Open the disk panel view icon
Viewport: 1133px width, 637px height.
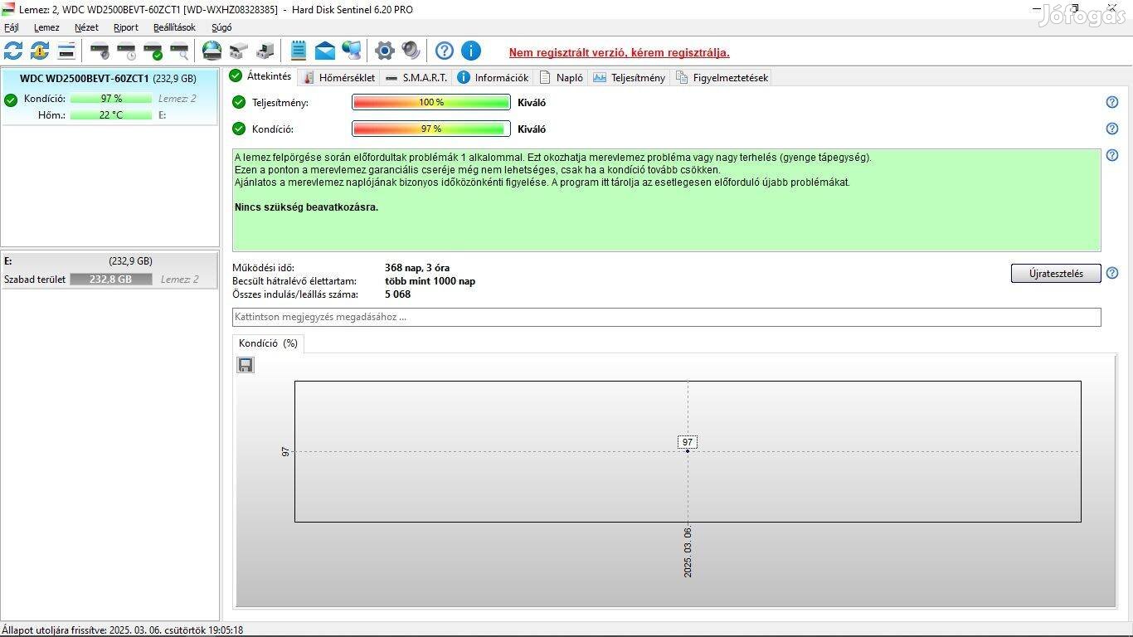(x=66, y=51)
